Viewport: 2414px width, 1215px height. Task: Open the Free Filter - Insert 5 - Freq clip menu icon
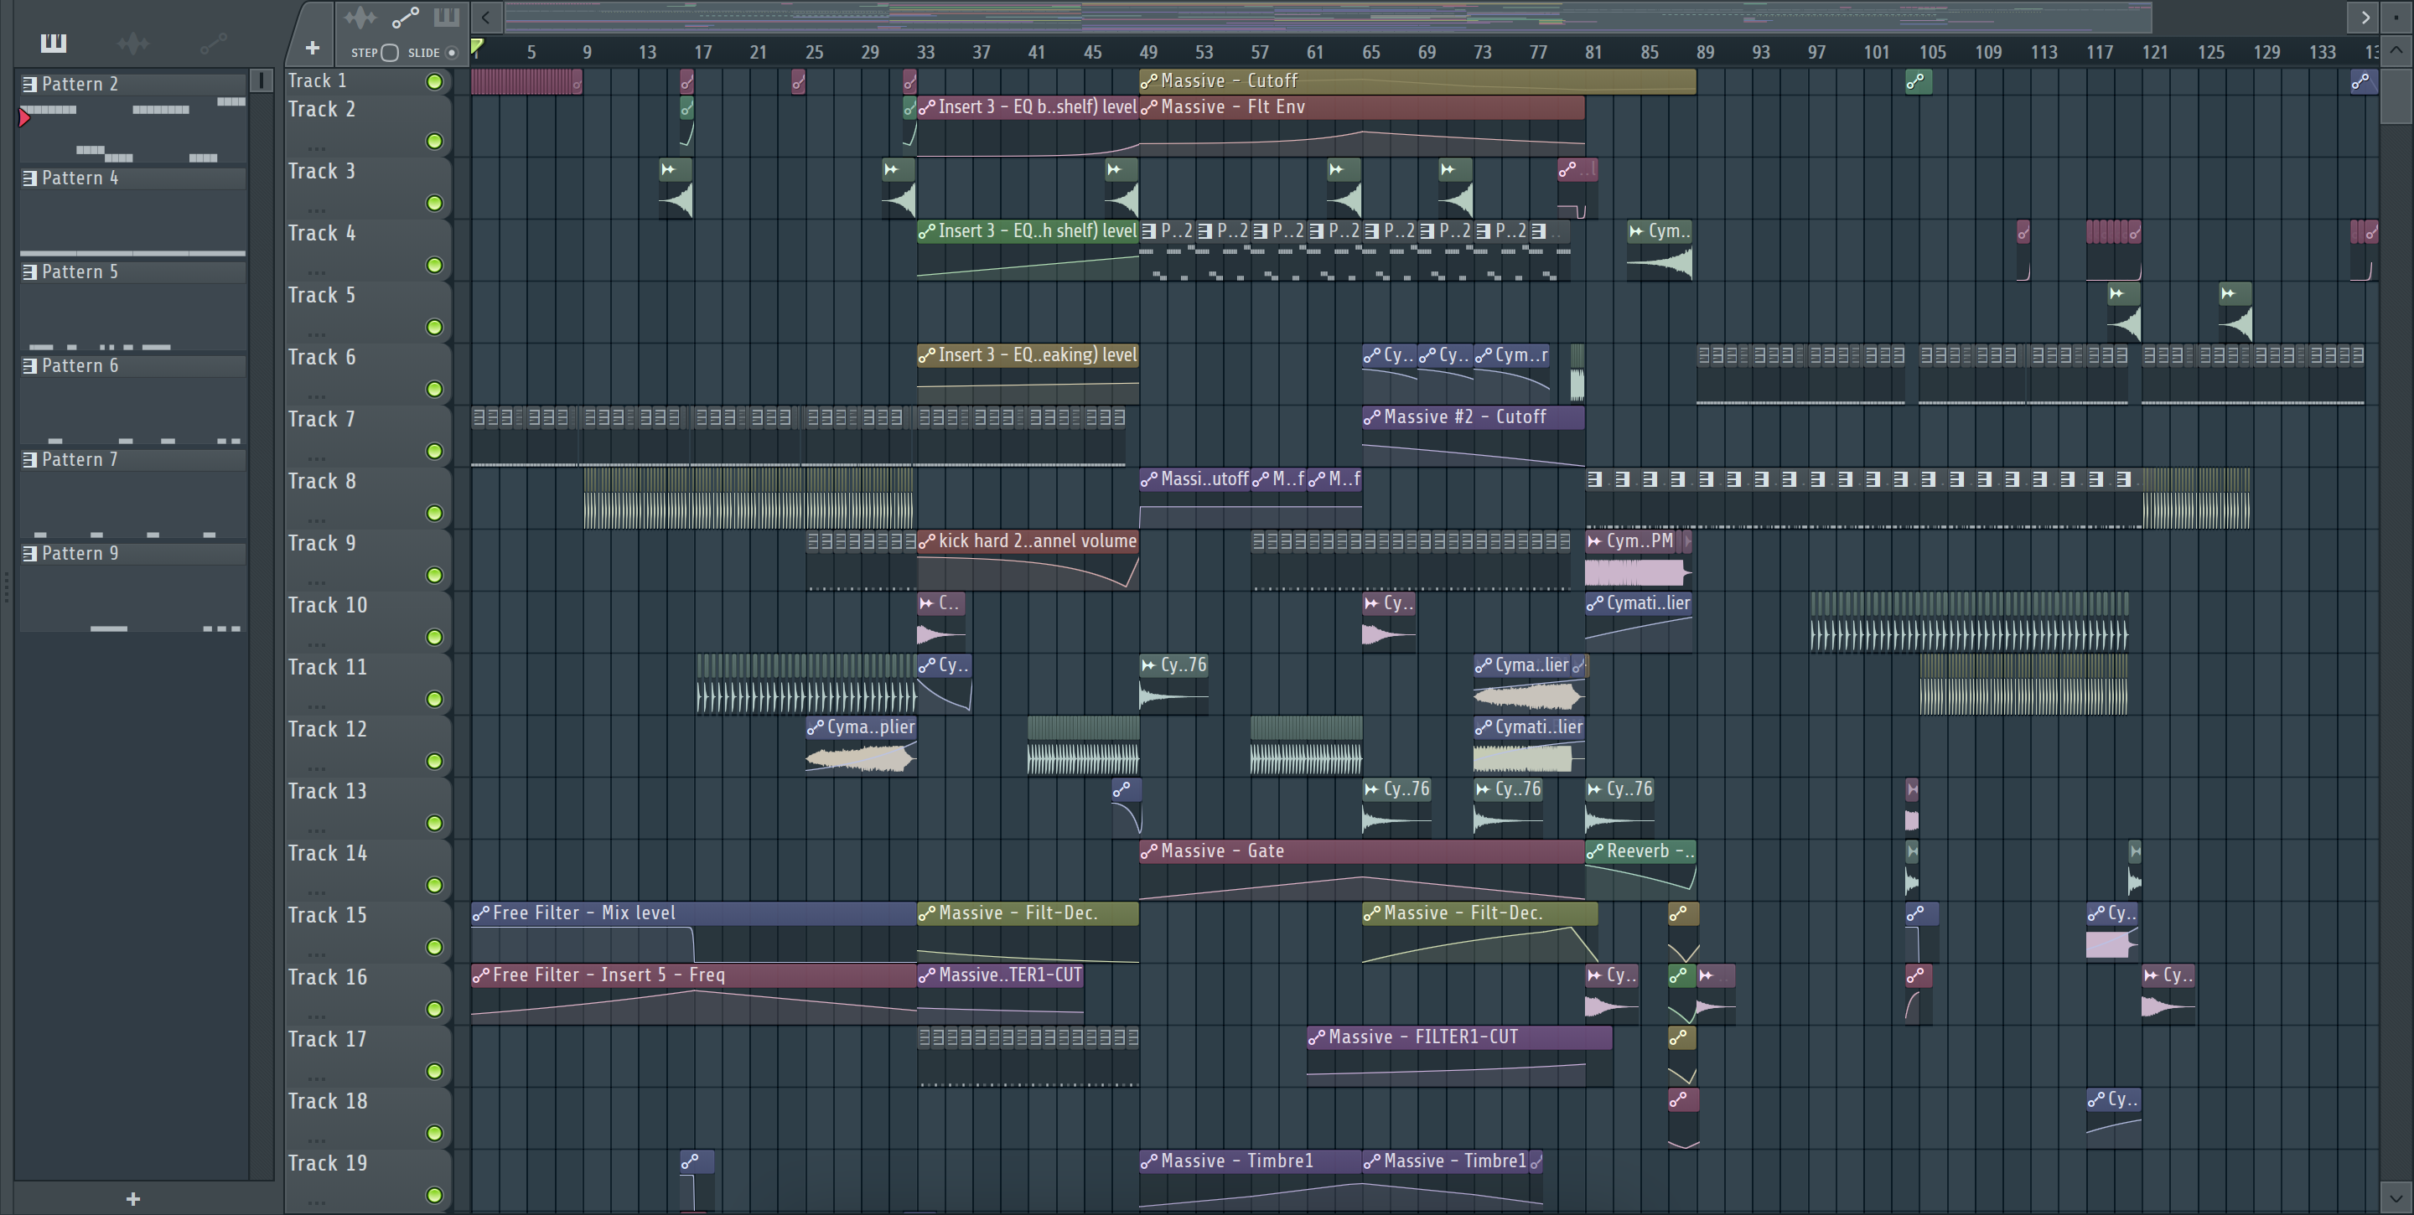[x=481, y=975]
